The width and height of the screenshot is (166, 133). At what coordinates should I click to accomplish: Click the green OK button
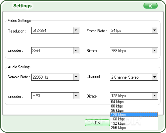tap(97, 123)
